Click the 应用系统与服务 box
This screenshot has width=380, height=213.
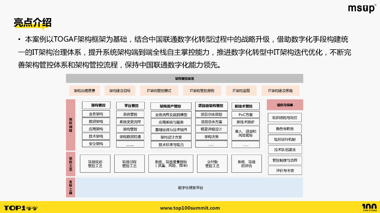pyautogui.click(x=171, y=122)
